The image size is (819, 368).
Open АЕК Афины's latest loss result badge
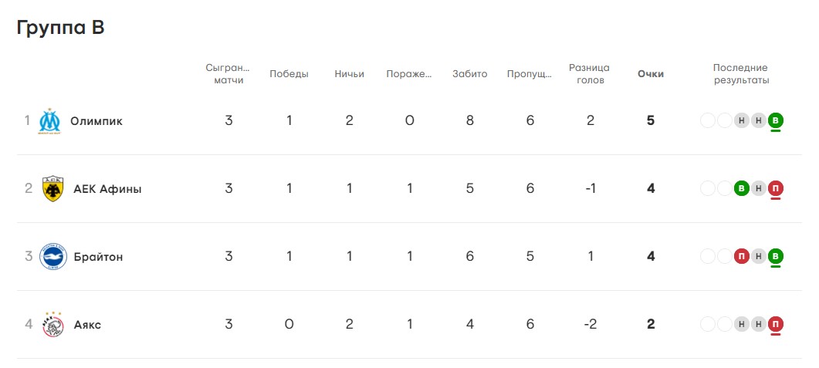coord(776,188)
